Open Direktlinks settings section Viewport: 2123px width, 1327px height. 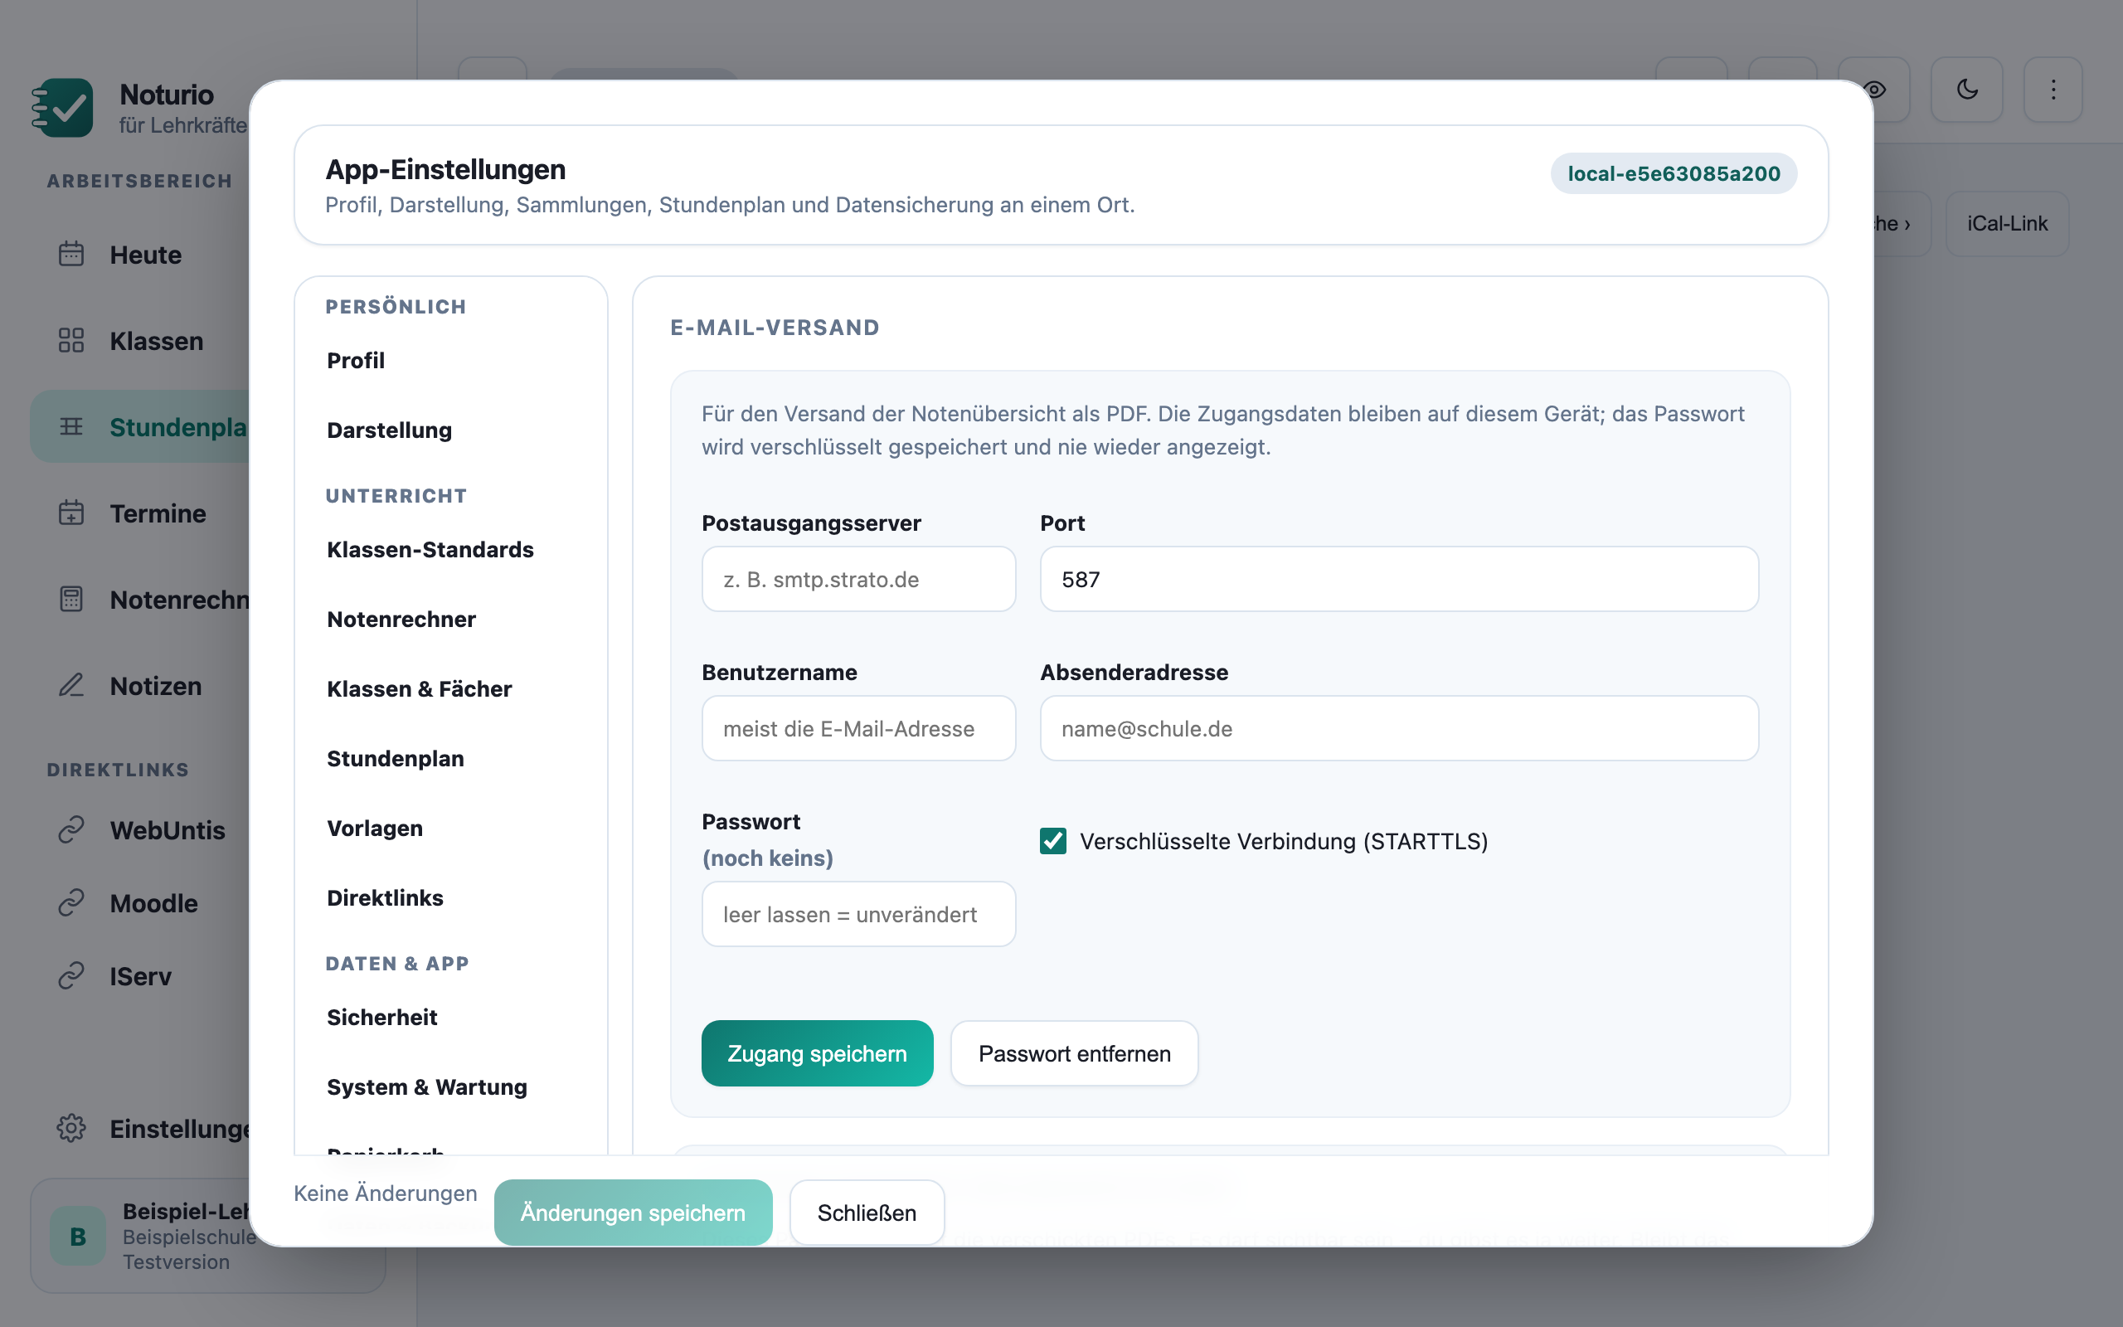451,898
